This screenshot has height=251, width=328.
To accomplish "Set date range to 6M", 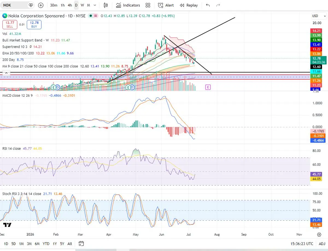I will (37, 244).
